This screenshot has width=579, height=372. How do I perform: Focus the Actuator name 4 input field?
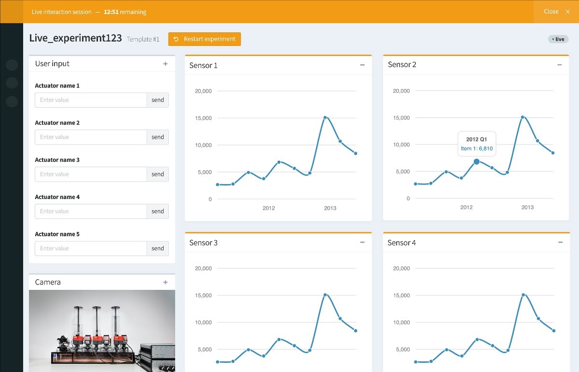pyautogui.click(x=91, y=211)
